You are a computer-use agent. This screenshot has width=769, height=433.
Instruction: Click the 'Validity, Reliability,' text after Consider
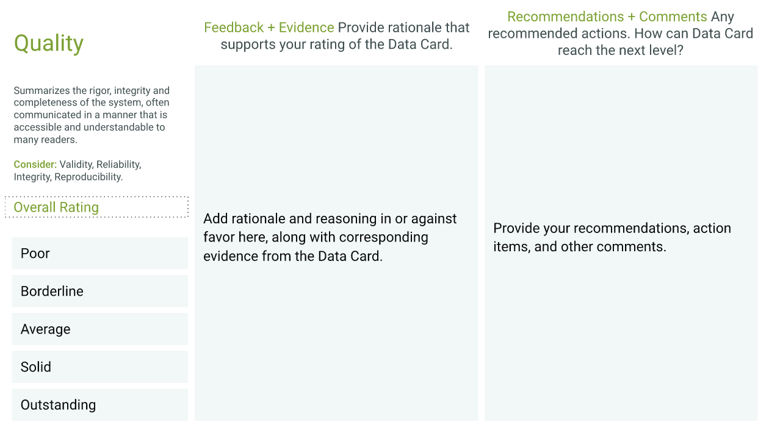[100, 165]
